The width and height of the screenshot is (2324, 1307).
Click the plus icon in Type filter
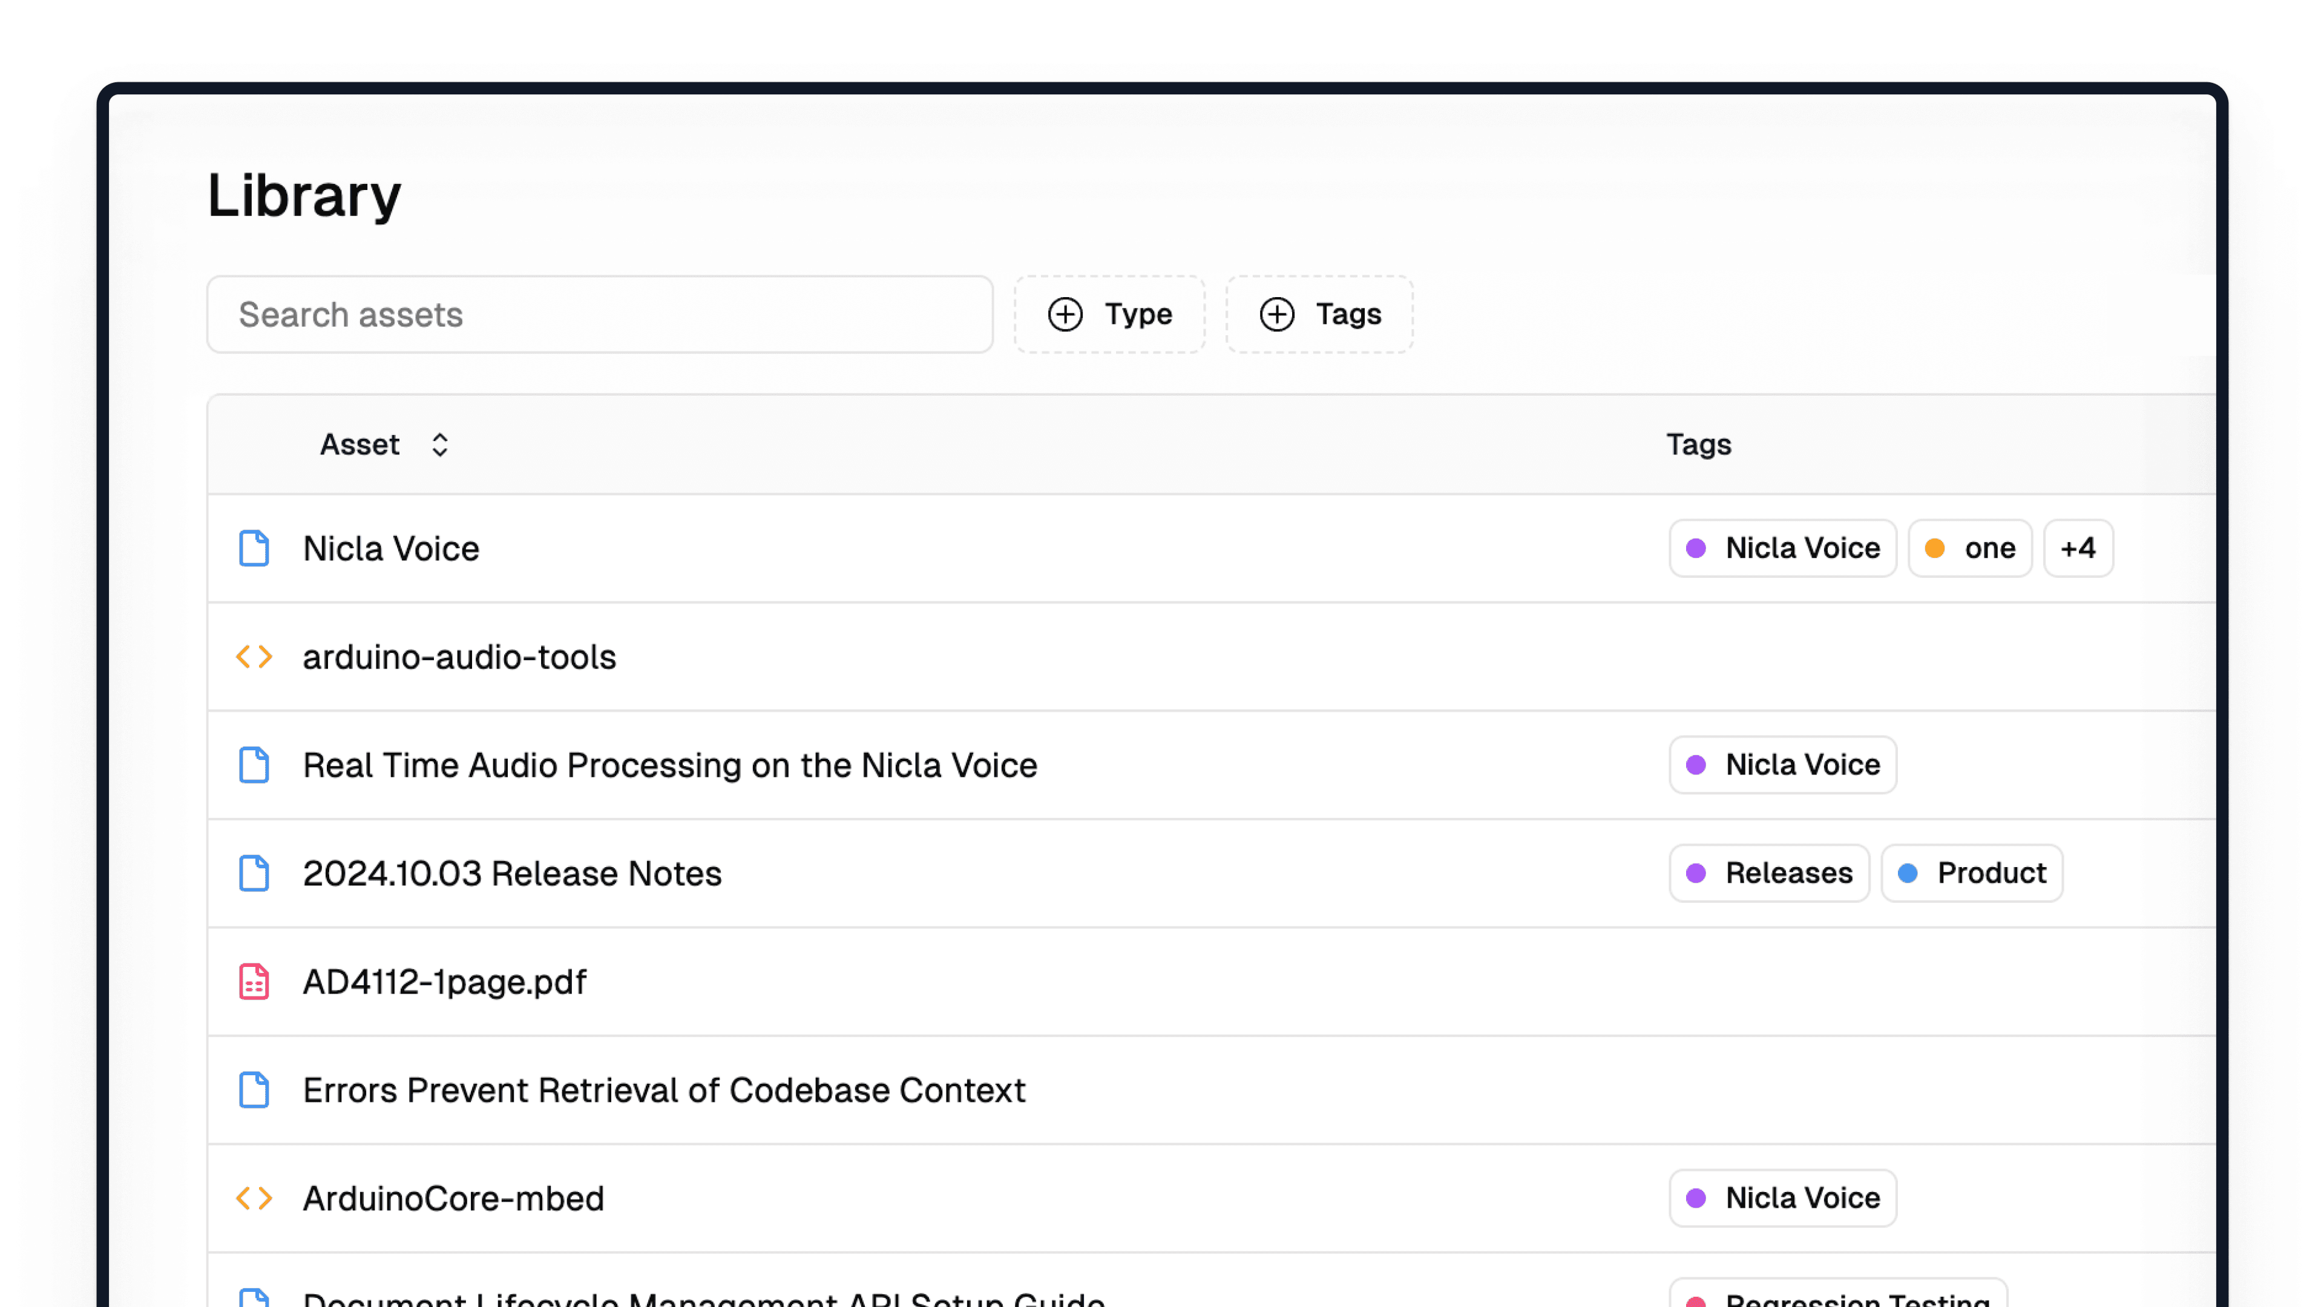point(1065,315)
